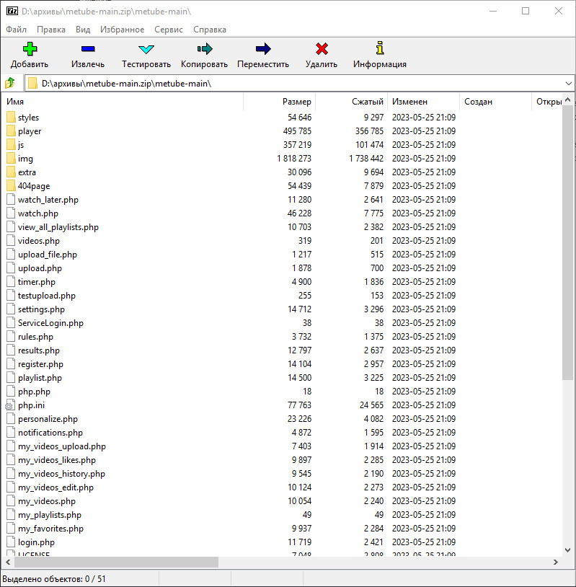
Task: Click the green plus Add icon
Action: tap(30, 49)
